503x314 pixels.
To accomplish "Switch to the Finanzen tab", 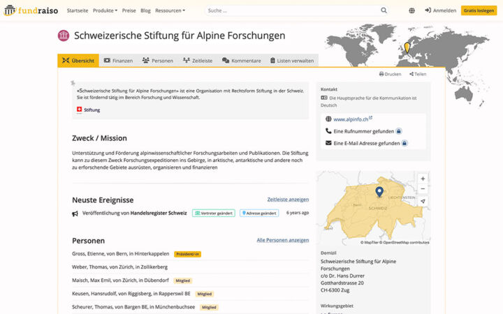I will (x=118, y=61).
